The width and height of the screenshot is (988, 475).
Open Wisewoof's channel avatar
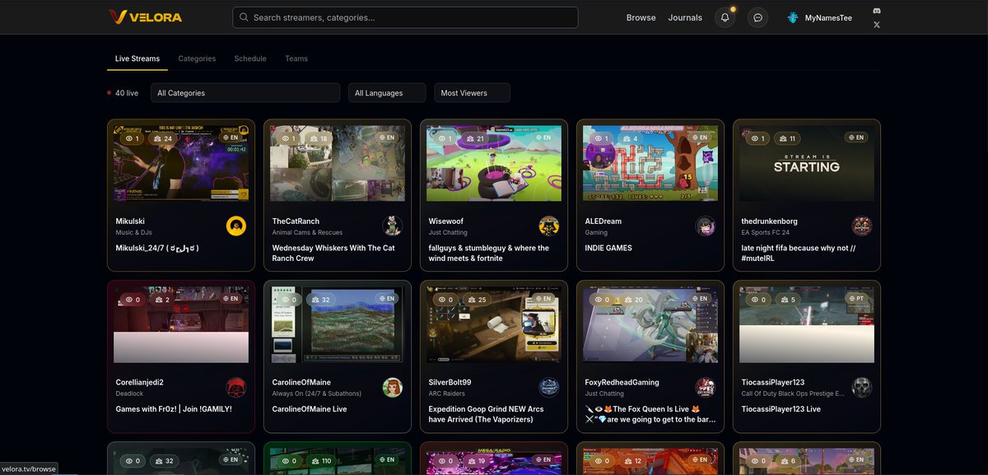point(549,226)
